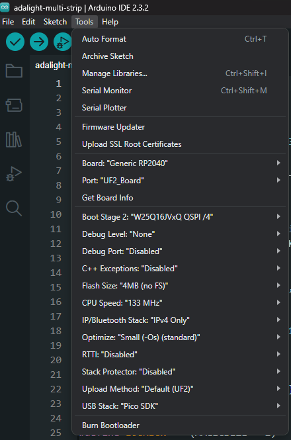Viewport: 291px width, 440px height.
Task: Open Manage Libraries...
Action: point(180,73)
